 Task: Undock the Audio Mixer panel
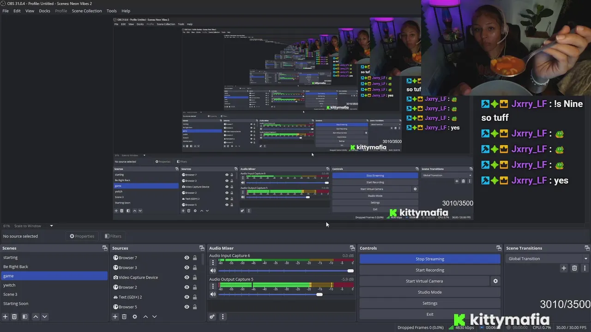click(352, 248)
